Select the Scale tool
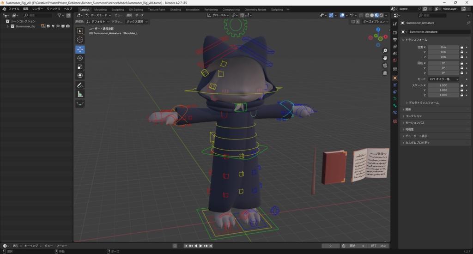 (80, 67)
